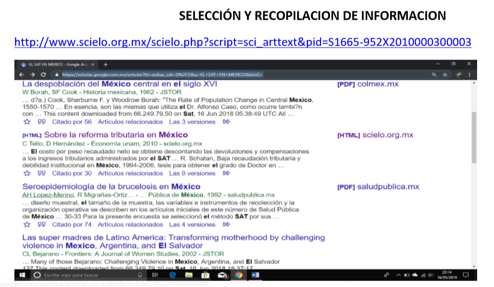Star the 'La despoblación del México' result
Screen dimensions: 494x287
point(27,122)
